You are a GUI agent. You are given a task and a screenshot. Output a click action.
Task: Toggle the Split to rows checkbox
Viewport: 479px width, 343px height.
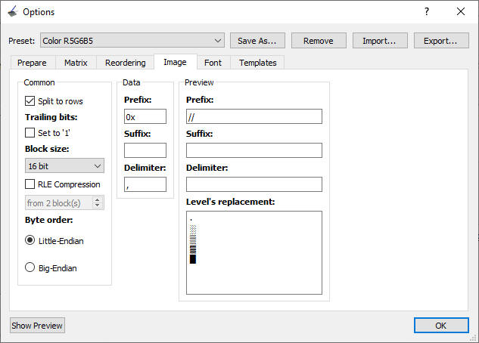point(30,101)
